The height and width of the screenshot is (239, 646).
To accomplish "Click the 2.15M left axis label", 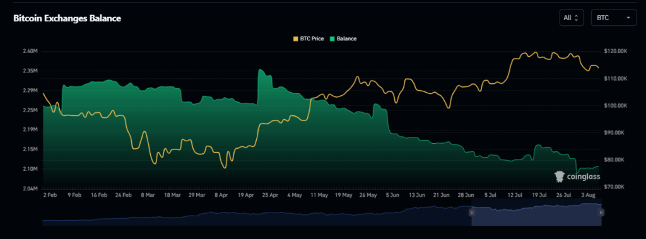I will click(x=30, y=149).
